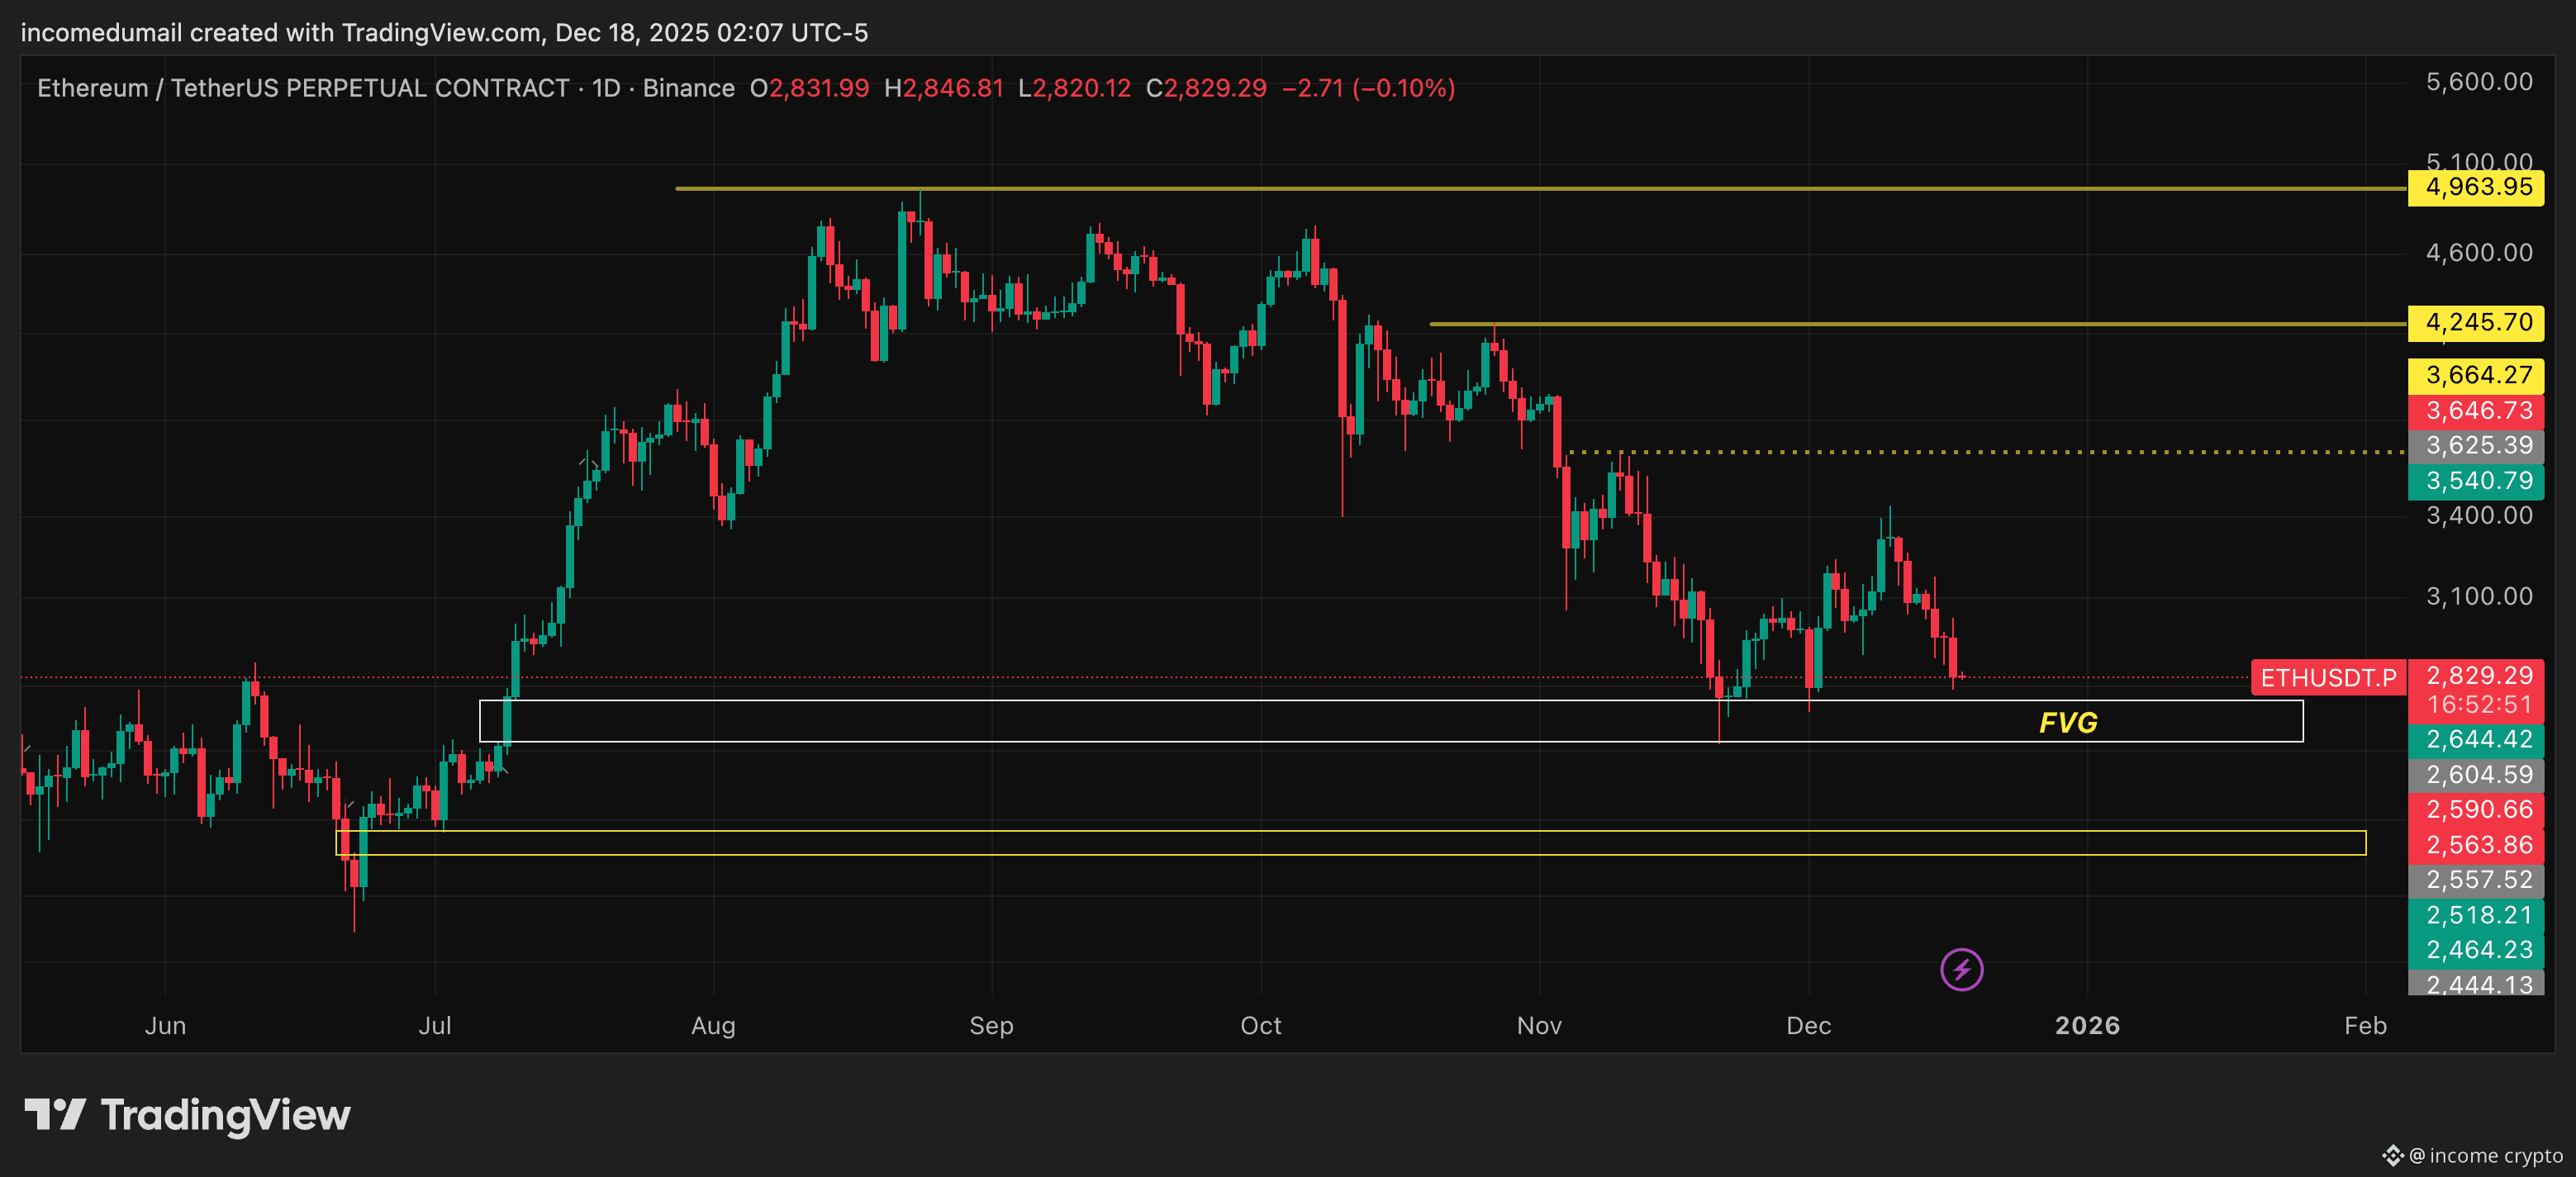Click the Nov label on time axis

pos(1538,1026)
